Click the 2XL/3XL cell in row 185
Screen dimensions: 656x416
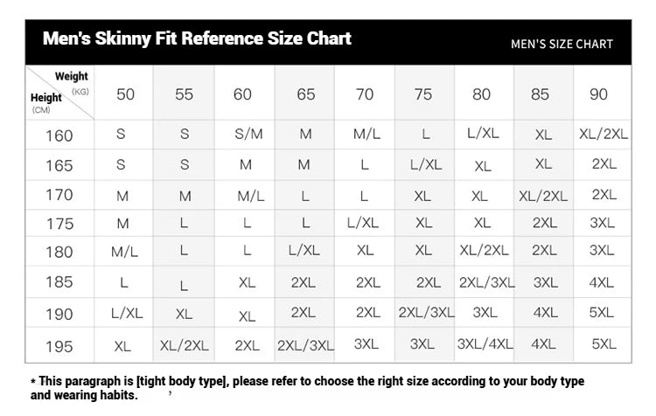coord(486,282)
